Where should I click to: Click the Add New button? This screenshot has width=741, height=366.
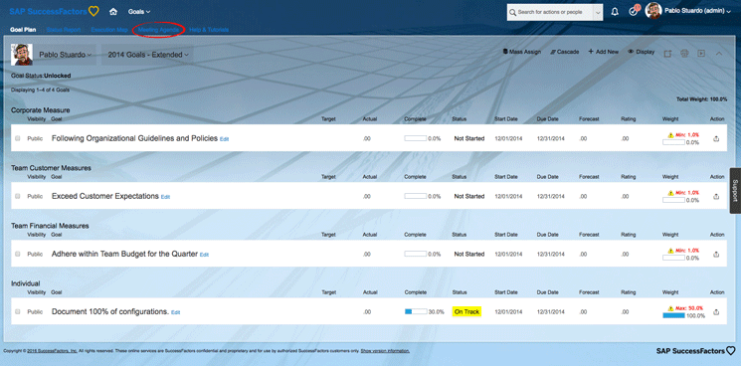tap(604, 52)
